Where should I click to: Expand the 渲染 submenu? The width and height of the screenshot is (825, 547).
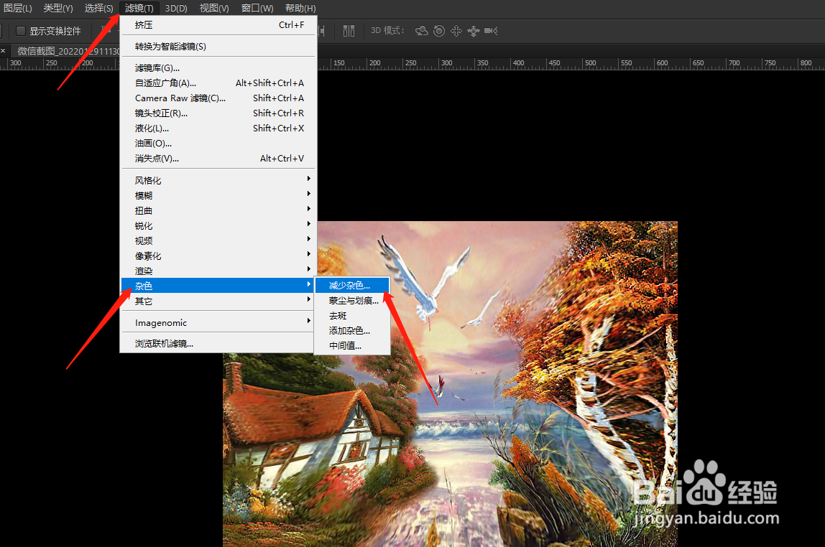(219, 271)
